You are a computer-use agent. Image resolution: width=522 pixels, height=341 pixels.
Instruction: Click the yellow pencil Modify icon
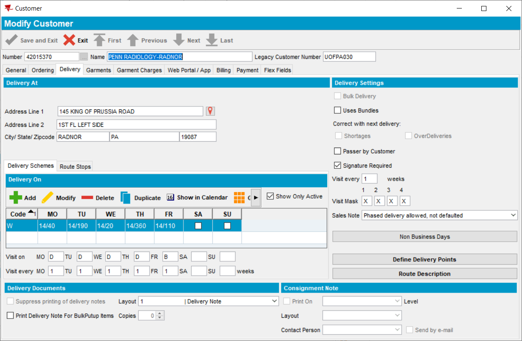[x=47, y=198]
